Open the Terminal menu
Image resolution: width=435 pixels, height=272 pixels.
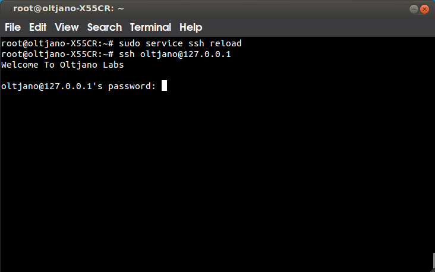tap(150, 27)
